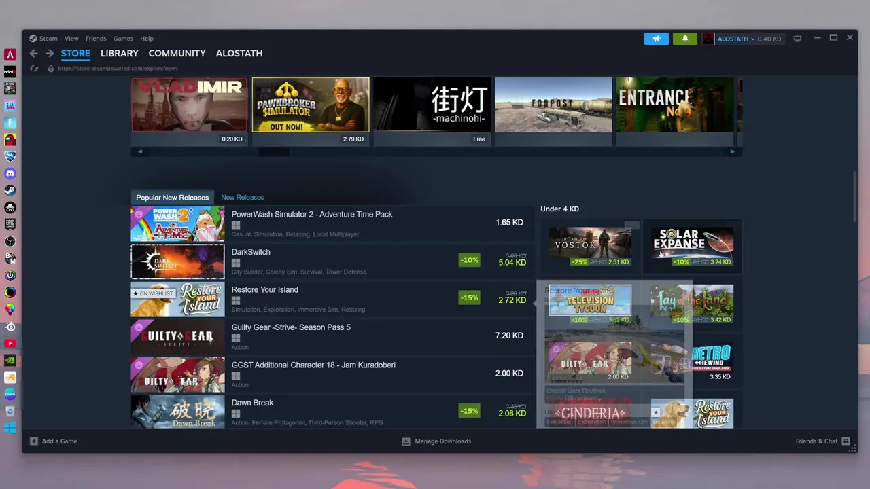
Task: Open the Steam menu
Action: [43, 39]
